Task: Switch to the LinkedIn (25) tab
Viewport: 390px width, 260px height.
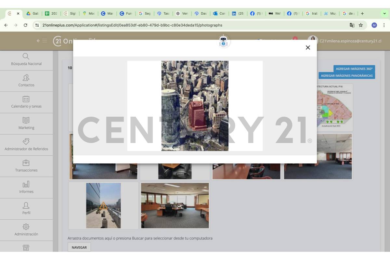Action: pos(238,14)
